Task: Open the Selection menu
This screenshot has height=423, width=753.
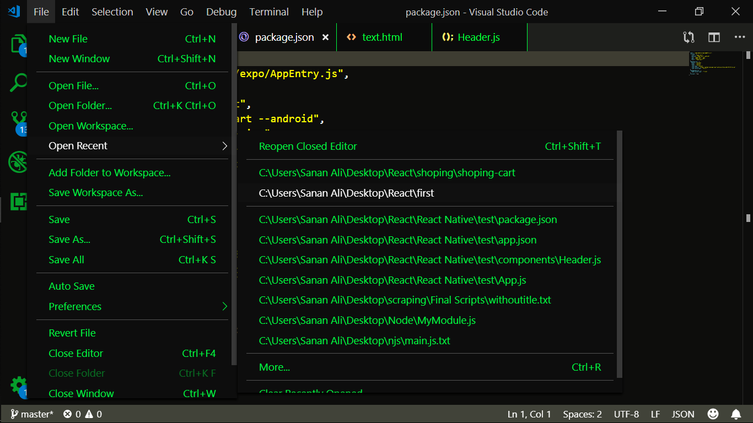Action: [112, 12]
